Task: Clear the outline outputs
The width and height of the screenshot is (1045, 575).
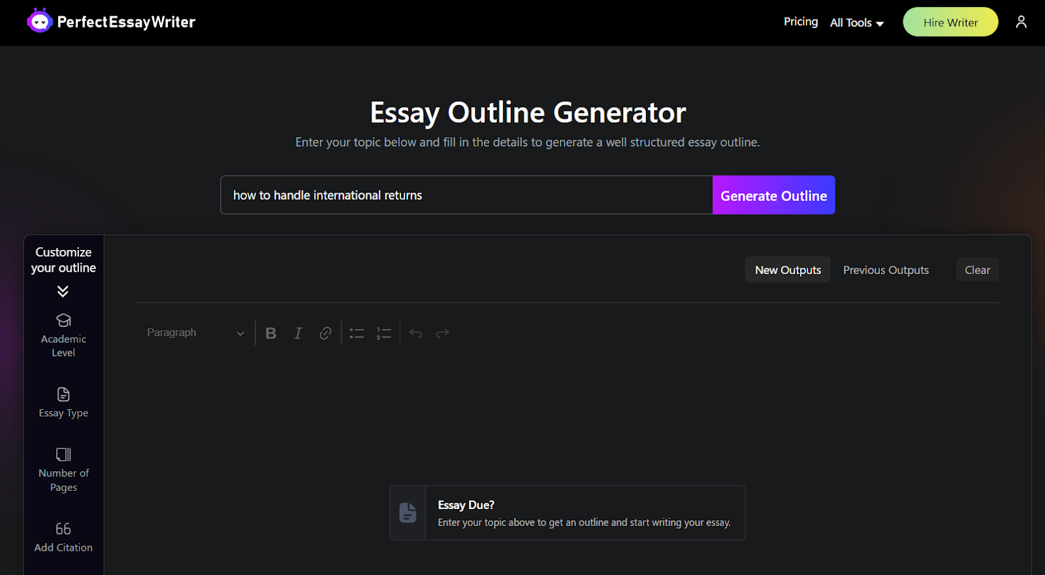Action: coord(978,270)
